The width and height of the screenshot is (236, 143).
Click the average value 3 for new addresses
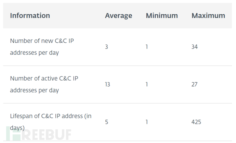(107, 47)
